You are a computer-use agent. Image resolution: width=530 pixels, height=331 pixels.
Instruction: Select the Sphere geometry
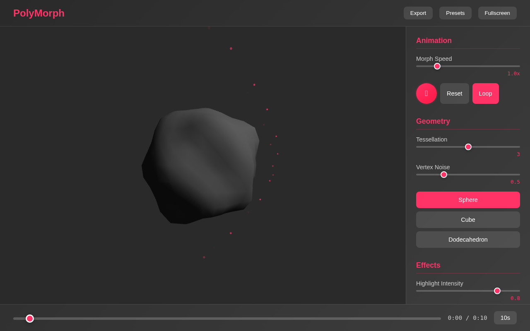468,200
